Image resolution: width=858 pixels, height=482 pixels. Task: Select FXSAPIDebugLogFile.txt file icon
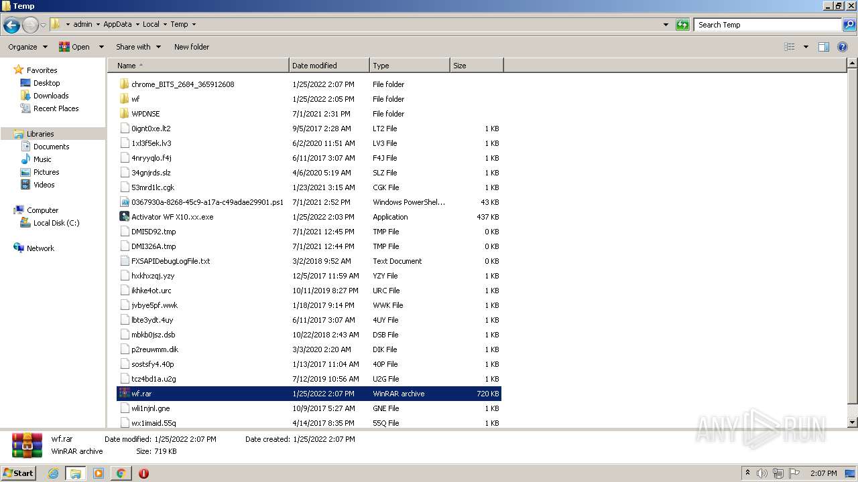124,261
